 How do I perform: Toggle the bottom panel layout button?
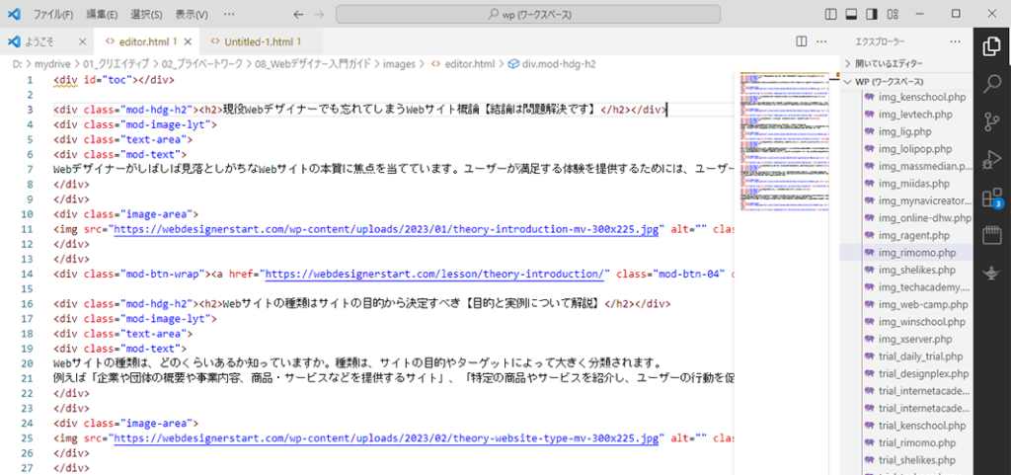tap(851, 14)
